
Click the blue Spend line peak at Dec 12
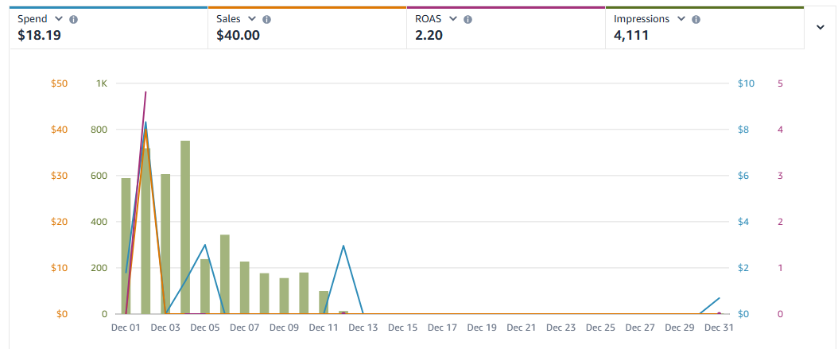[x=343, y=246]
